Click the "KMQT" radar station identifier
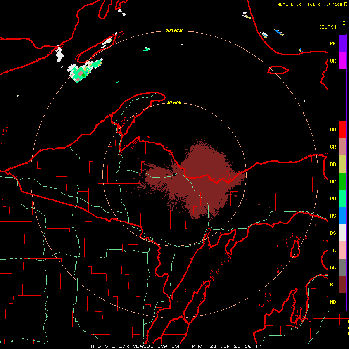 [199, 346]
